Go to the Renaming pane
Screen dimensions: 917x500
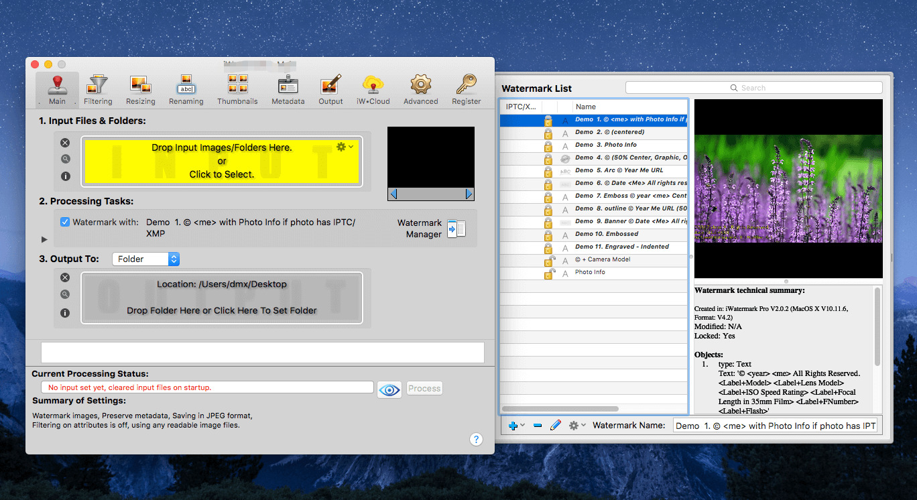(x=186, y=90)
